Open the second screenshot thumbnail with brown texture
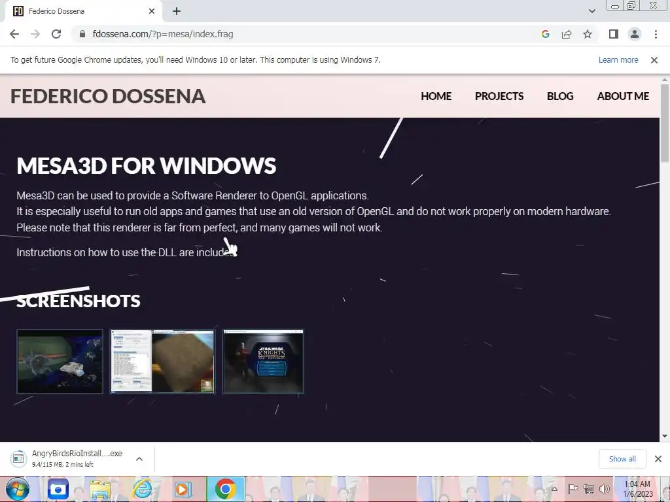670x502 pixels. [162, 361]
